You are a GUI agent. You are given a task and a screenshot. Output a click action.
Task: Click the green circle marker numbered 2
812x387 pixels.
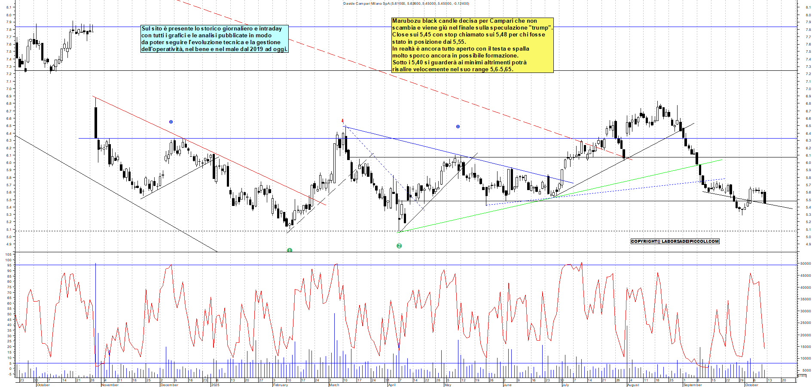coord(399,246)
